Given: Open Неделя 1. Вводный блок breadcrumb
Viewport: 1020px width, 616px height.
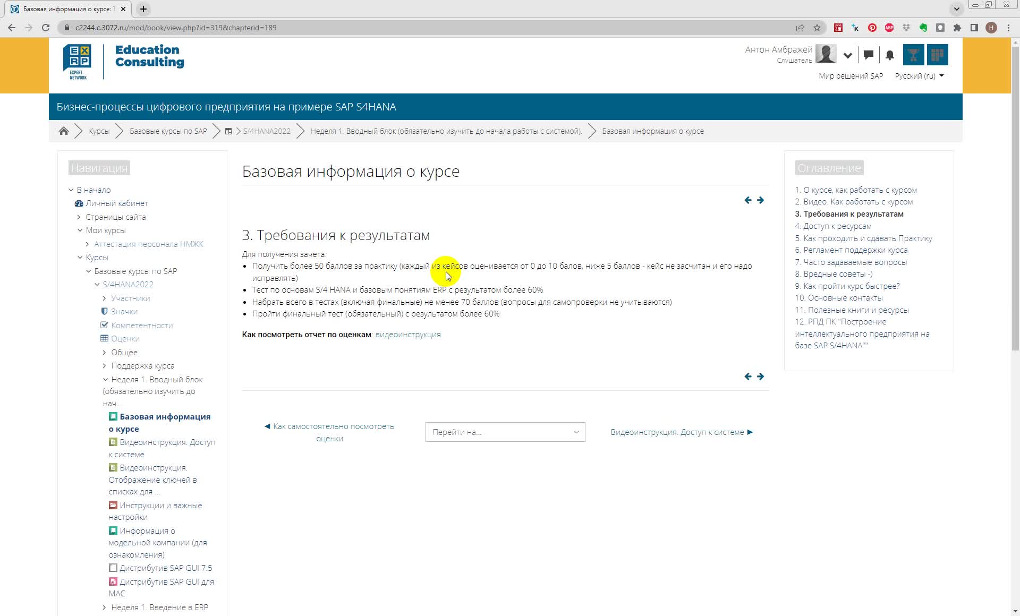Looking at the screenshot, I should [x=446, y=131].
